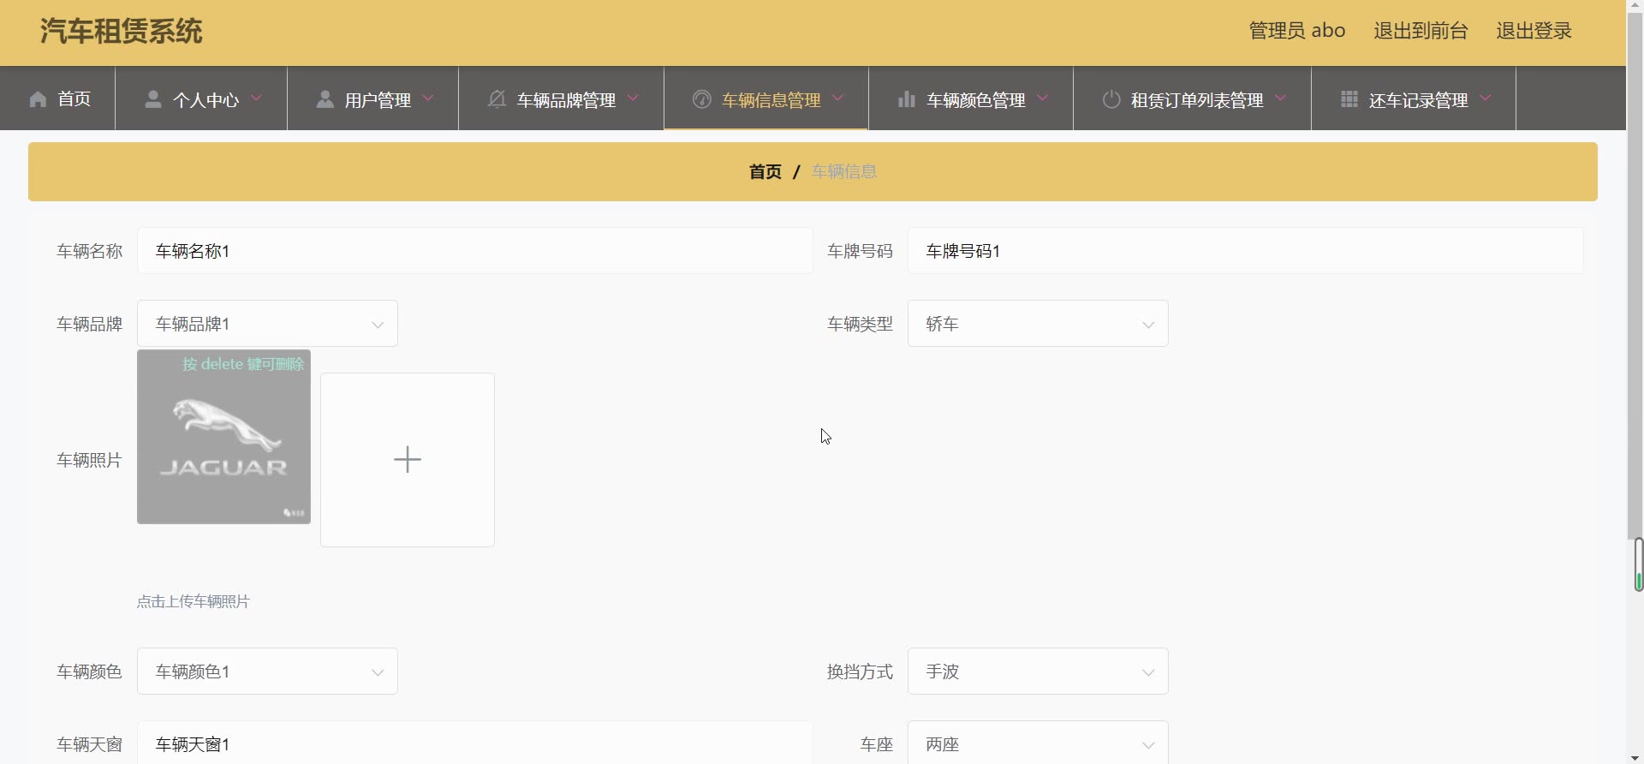Click the grid icon beside 还车记录管理

tap(1349, 99)
